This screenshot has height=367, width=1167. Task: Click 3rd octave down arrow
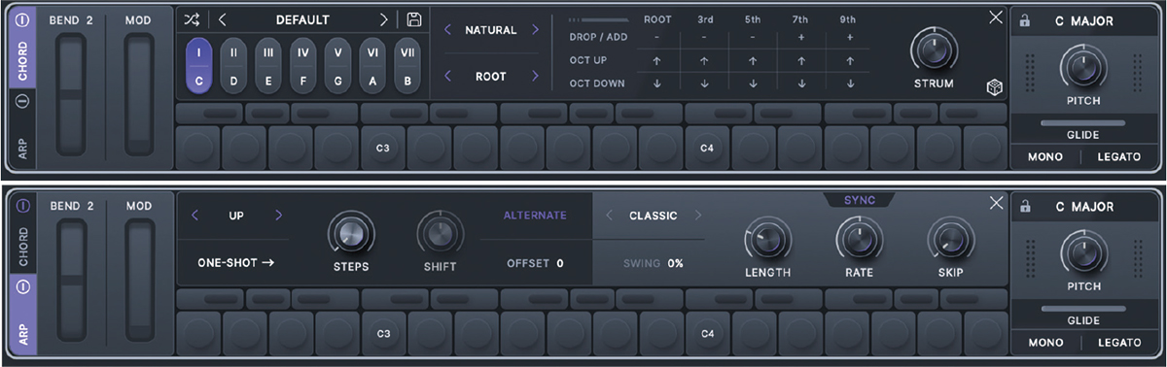(705, 83)
